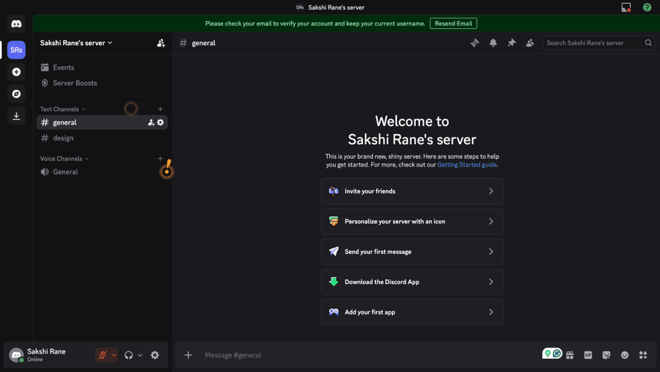Screen dimensions: 660x372
Task: Click Send your first message card
Action: pyautogui.click(x=412, y=251)
